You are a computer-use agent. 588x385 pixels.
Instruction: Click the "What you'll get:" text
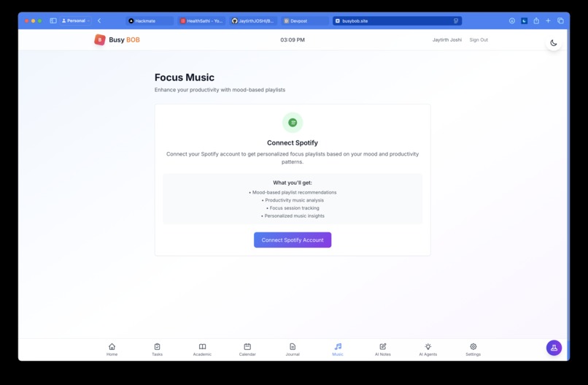(293, 183)
